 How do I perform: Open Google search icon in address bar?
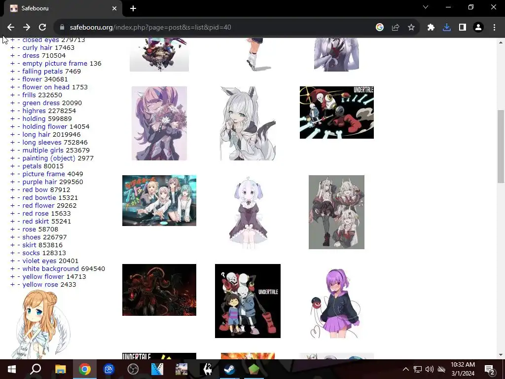click(380, 28)
